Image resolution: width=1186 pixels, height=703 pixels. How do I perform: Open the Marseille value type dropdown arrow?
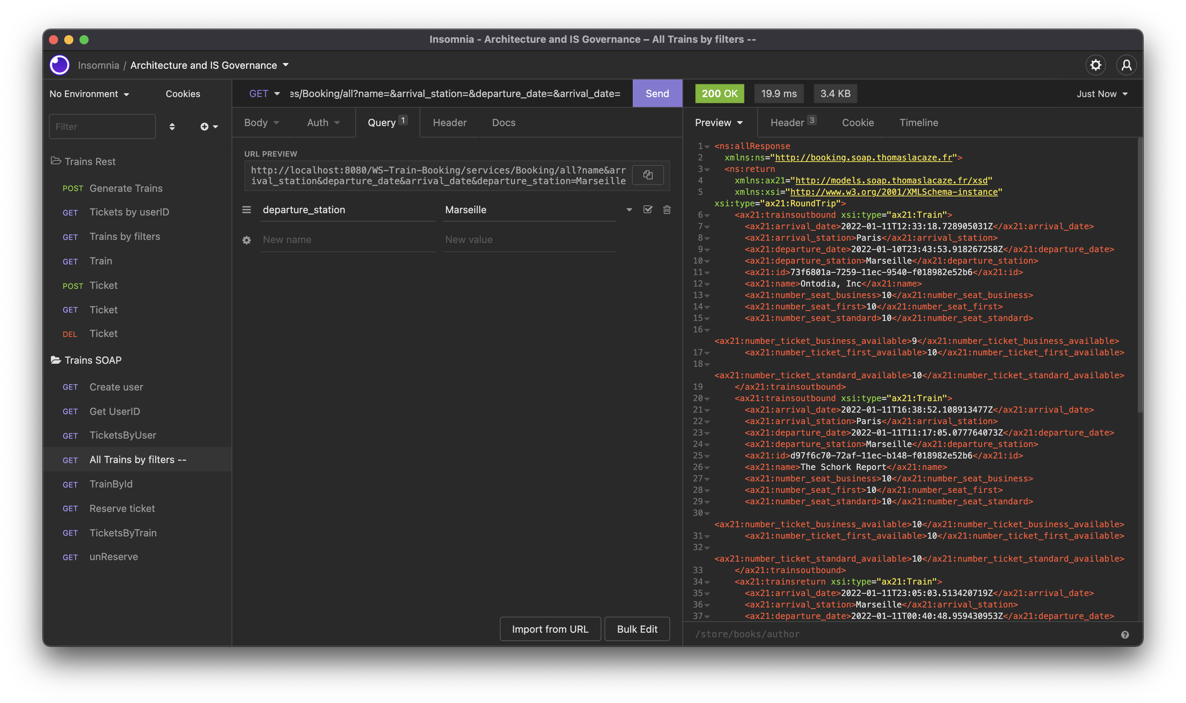tap(629, 209)
